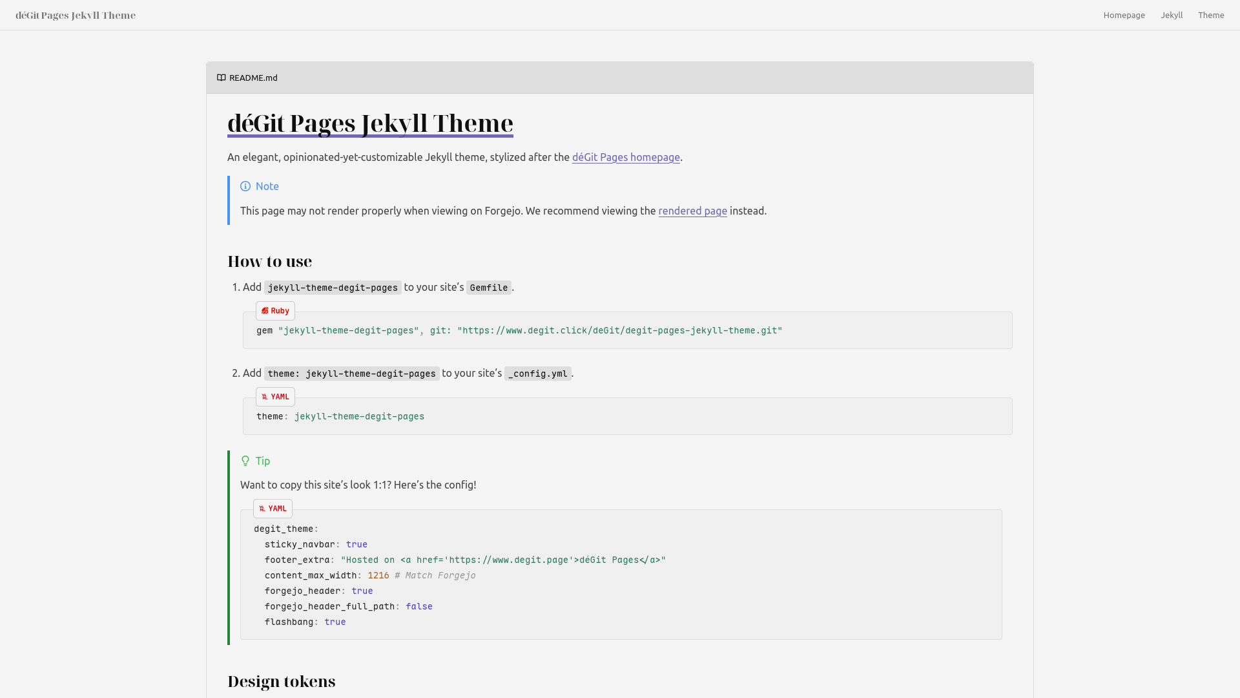The image size is (1240, 698).
Task: Click the inline _config.yml code
Action: (x=537, y=374)
